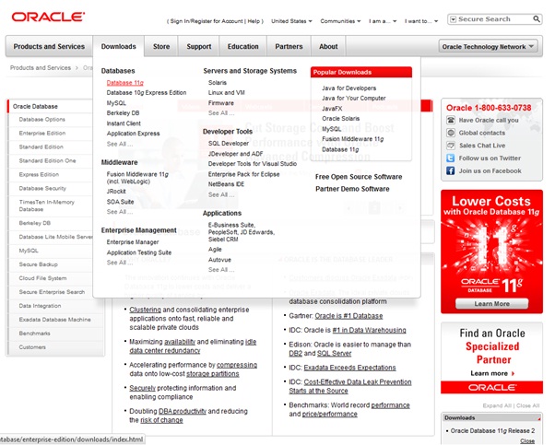
Task: Open the Education menu
Action: point(242,46)
